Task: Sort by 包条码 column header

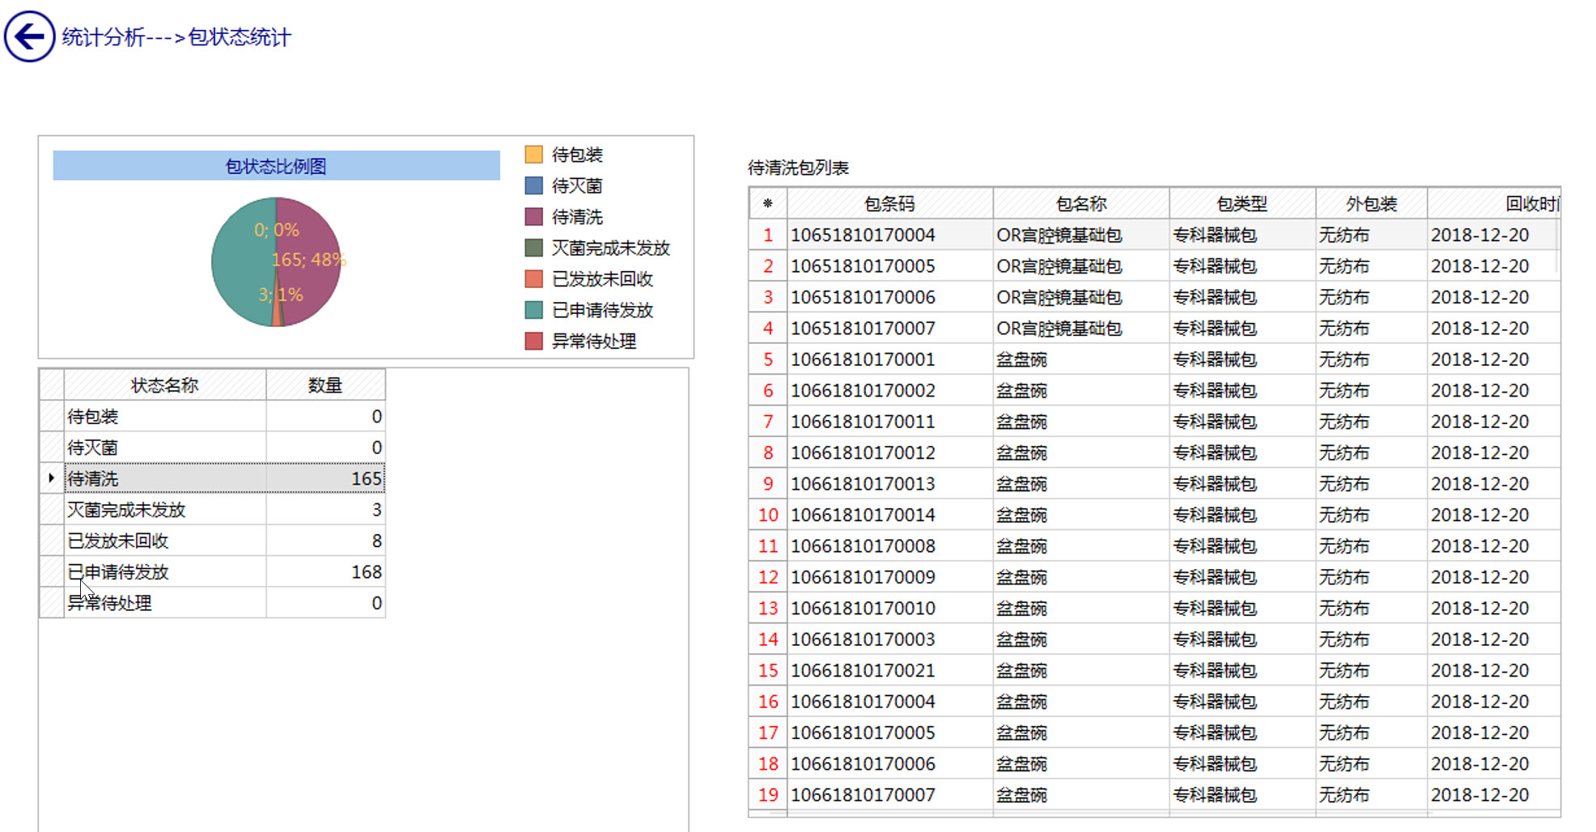Action: (x=889, y=204)
